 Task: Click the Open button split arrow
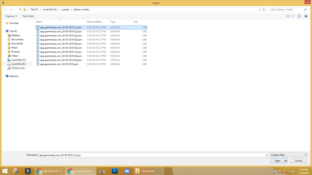[x=286, y=161]
